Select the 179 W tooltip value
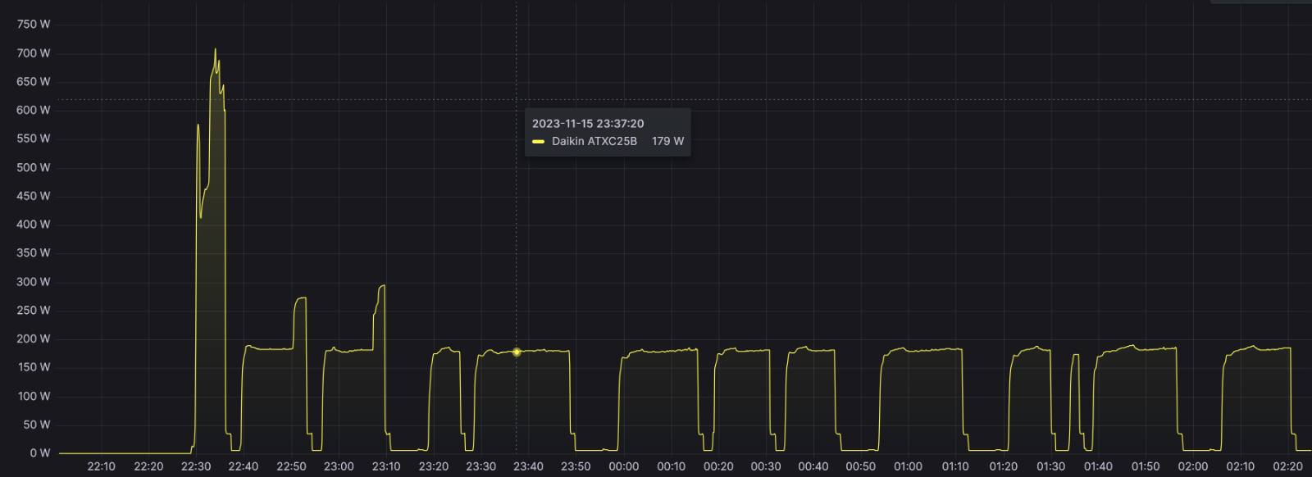The height and width of the screenshot is (477, 1312). pos(667,141)
